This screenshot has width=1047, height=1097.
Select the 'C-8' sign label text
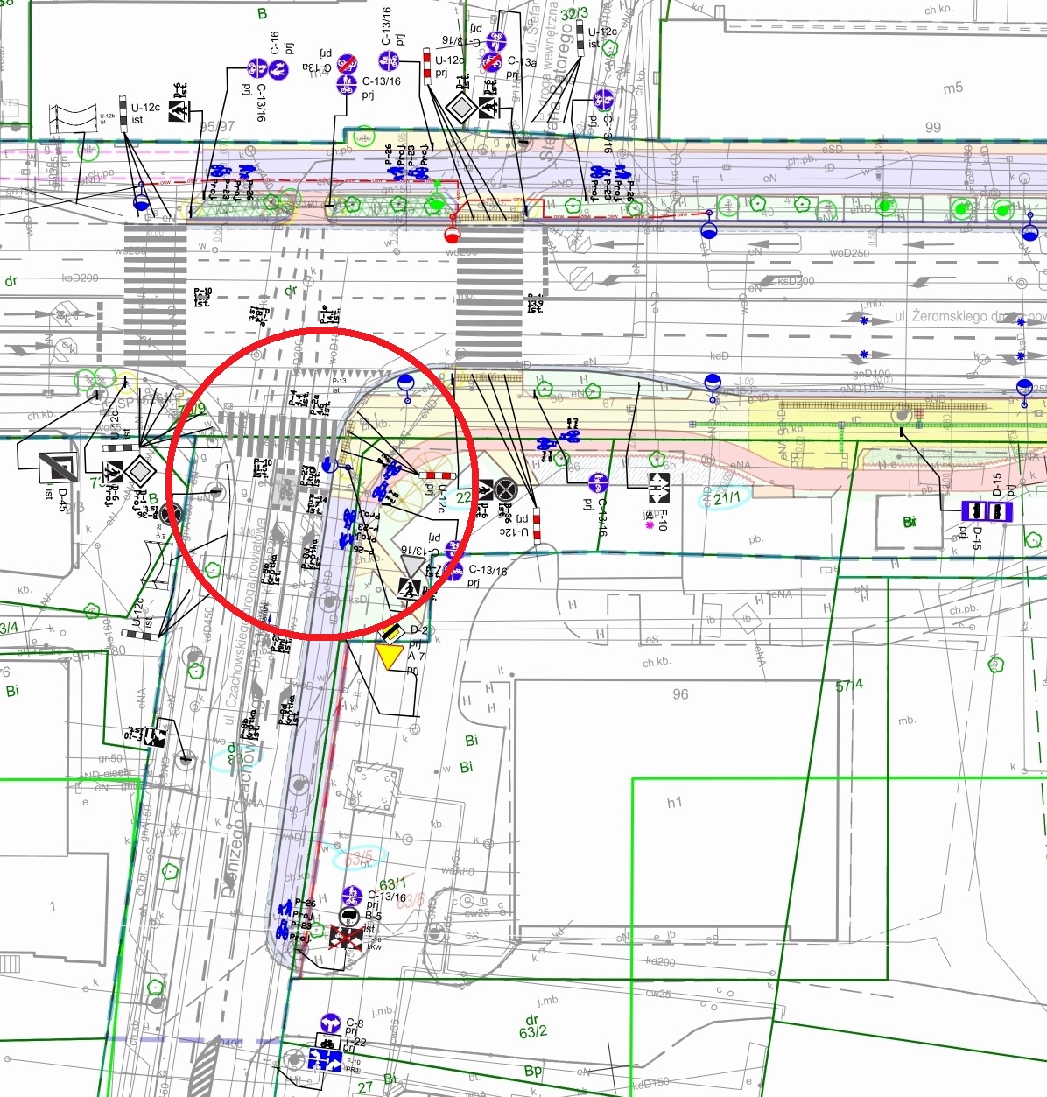pyautogui.click(x=355, y=1023)
